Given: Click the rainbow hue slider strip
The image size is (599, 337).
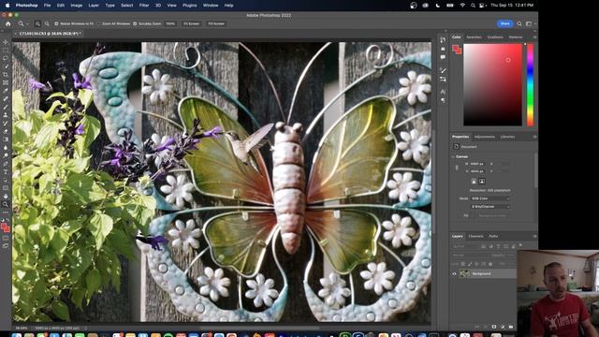Looking at the screenshot, I should click(x=531, y=84).
